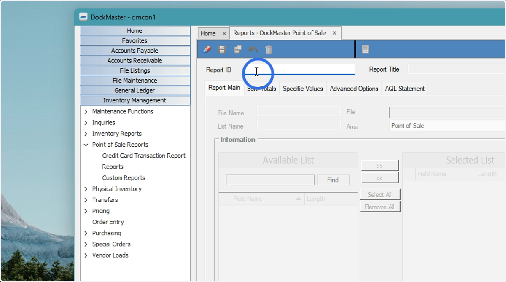Expand the Inquiries tree node
The height and width of the screenshot is (282, 506).
[x=86, y=123]
